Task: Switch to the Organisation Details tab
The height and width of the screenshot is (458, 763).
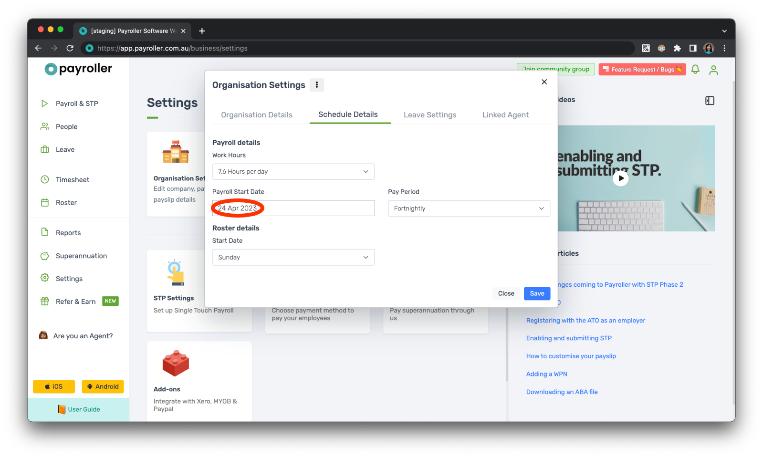Action: [x=257, y=115]
